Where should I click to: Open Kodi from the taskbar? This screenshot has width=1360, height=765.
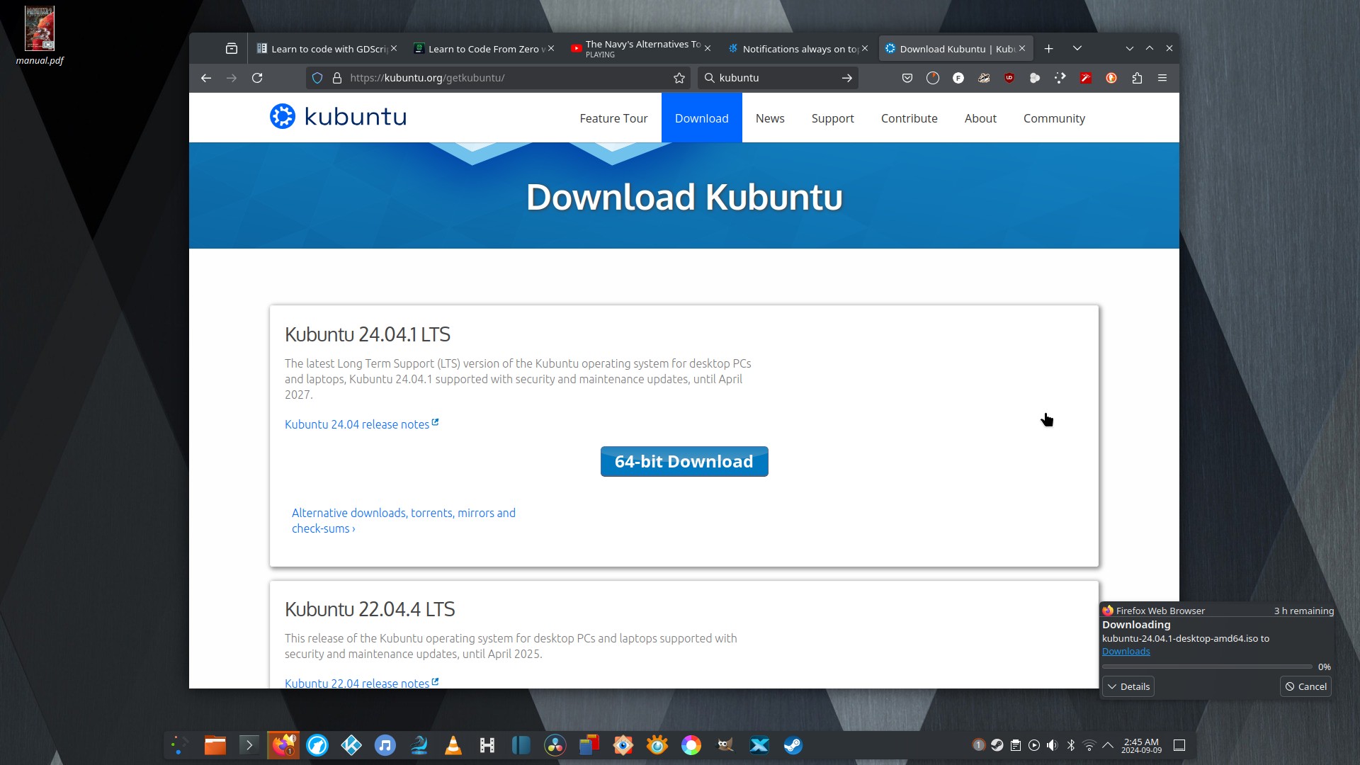(351, 745)
